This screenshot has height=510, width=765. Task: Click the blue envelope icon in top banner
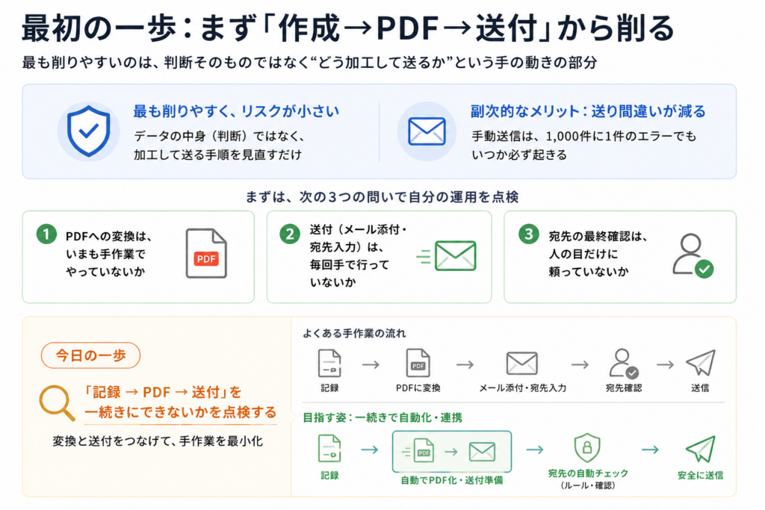[x=427, y=131]
